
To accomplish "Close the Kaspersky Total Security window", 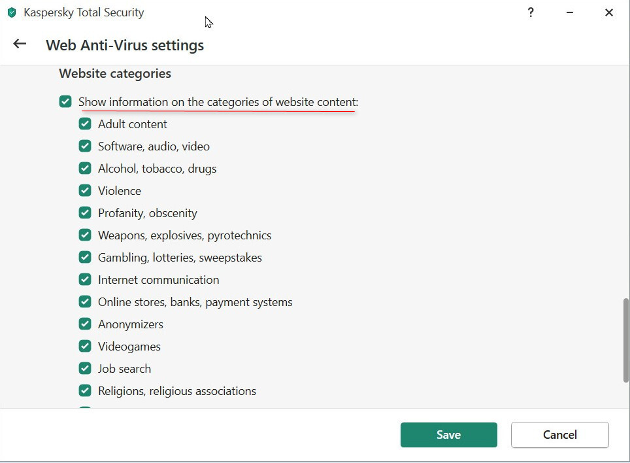I will click(x=609, y=12).
